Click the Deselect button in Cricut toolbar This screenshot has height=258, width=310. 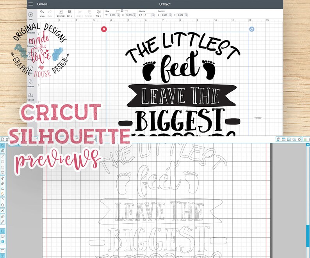point(61,13)
